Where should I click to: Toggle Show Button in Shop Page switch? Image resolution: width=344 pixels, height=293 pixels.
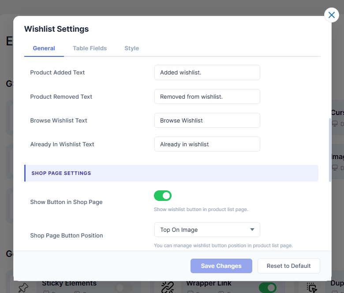tap(163, 196)
